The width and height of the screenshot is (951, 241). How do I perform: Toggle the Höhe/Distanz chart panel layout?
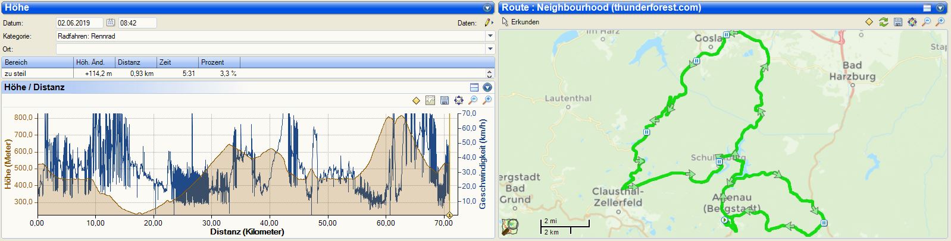(474, 87)
